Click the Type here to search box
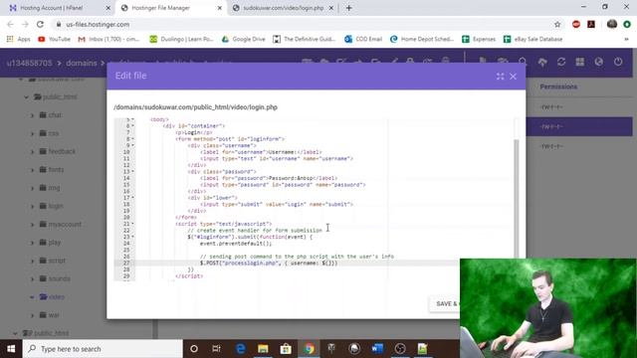637x358 pixels. click(103, 349)
